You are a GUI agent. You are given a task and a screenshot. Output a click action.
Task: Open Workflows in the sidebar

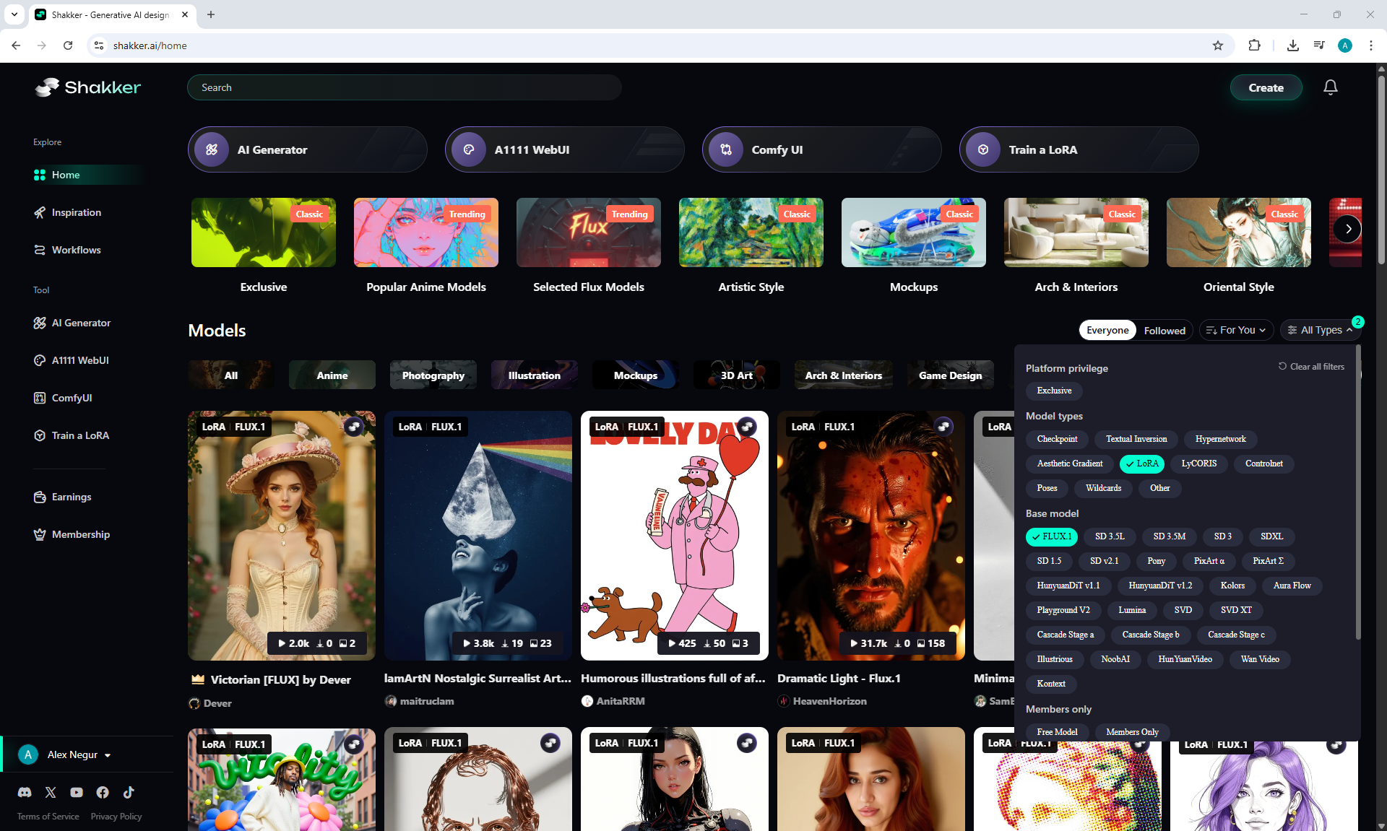tap(76, 250)
